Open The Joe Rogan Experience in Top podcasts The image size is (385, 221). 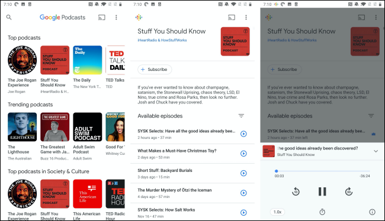click(x=22, y=60)
